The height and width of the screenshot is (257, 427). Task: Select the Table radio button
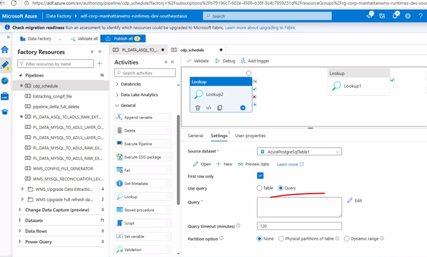click(x=259, y=188)
